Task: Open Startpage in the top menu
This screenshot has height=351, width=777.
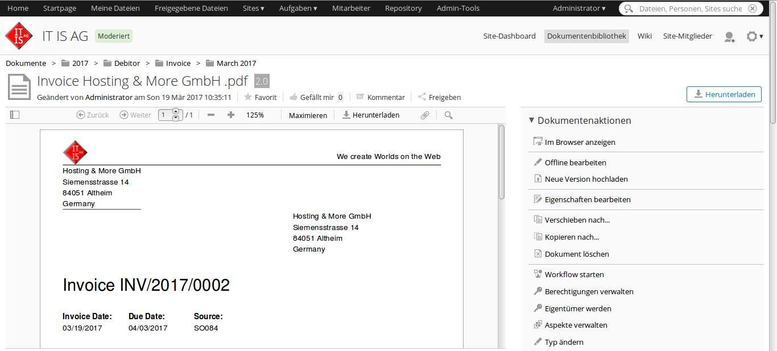Action: [x=60, y=9]
